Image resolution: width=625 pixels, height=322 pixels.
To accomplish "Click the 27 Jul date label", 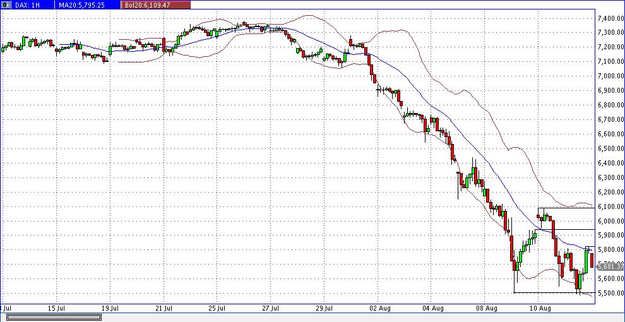I will click(x=271, y=308).
